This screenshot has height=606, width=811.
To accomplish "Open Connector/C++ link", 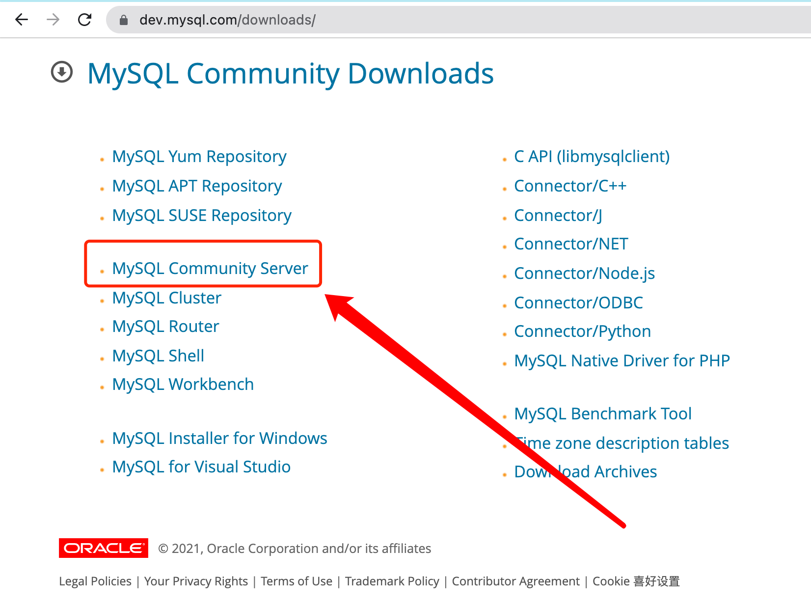I will pos(570,186).
